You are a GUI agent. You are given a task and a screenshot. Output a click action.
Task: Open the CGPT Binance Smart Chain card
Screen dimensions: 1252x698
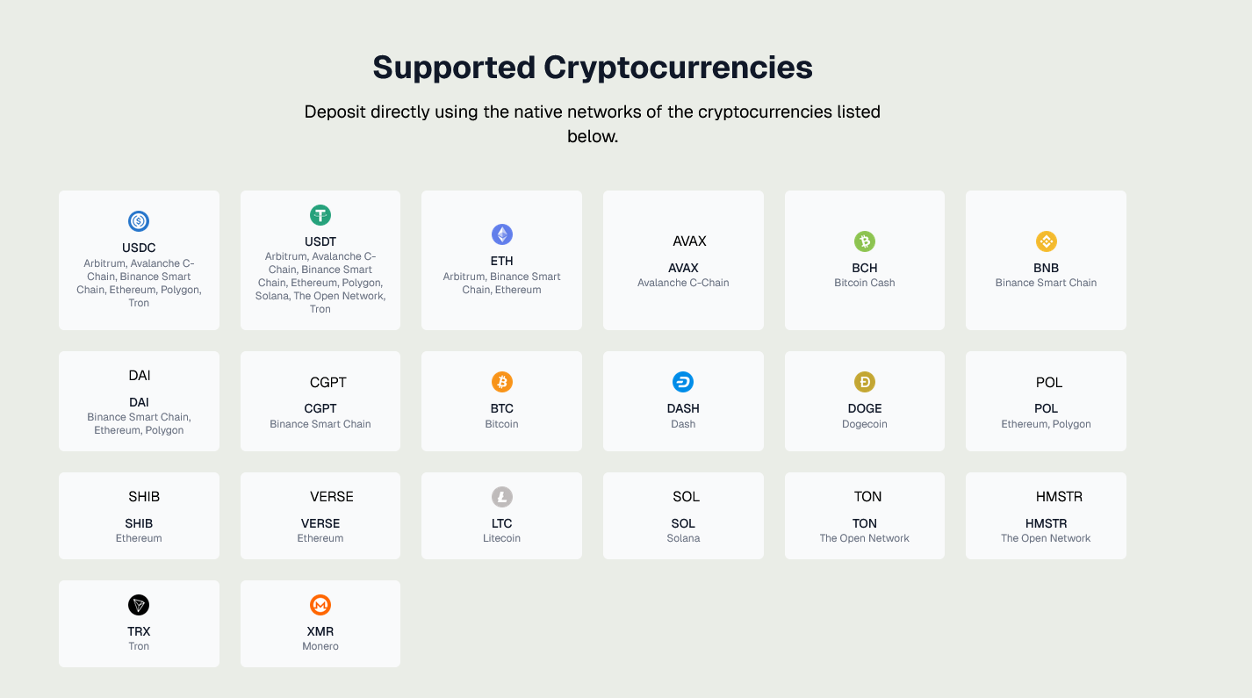[x=320, y=401]
